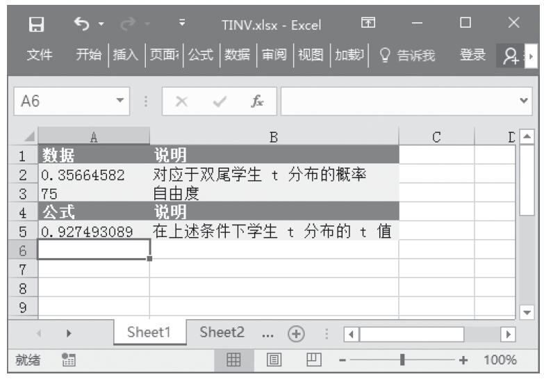This screenshot has width=544, height=379.
Task: Switch to Sheet2 tab
Action: [222, 333]
